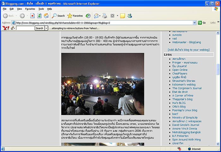Image resolution: width=221 pixels, height=152 pixels.
Task: Click the gray Edit toolbar icon
Action: [112, 16]
